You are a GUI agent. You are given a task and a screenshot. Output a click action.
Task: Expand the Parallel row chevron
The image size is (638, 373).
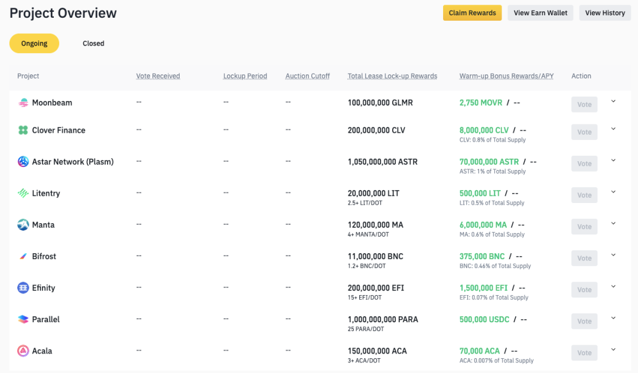tap(613, 318)
